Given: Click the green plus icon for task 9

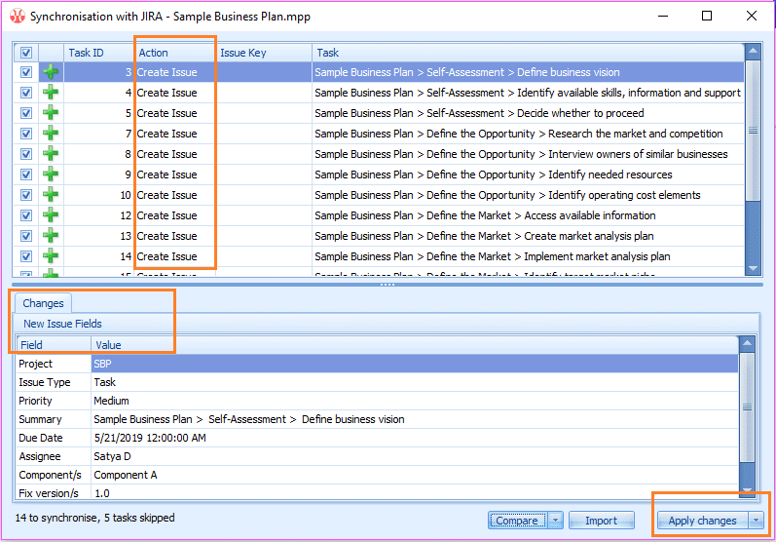Looking at the screenshot, I should (51, 174).
